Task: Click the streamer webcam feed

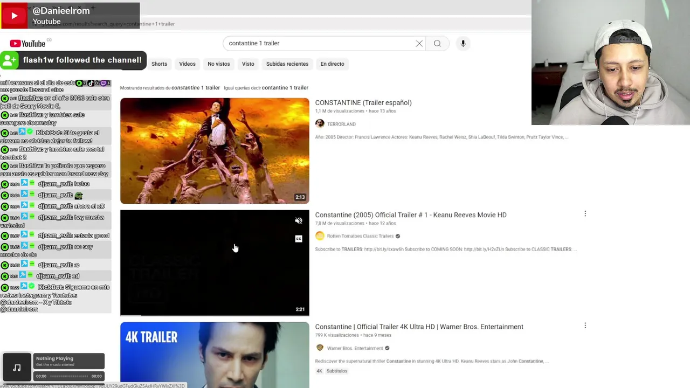Action: pyautogui.click(x=611, y=63)
